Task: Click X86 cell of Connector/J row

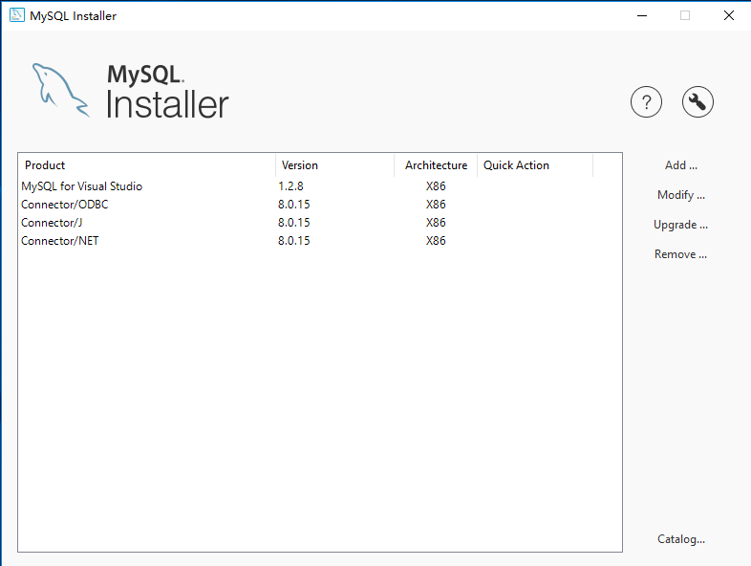Action: point(436,223)
